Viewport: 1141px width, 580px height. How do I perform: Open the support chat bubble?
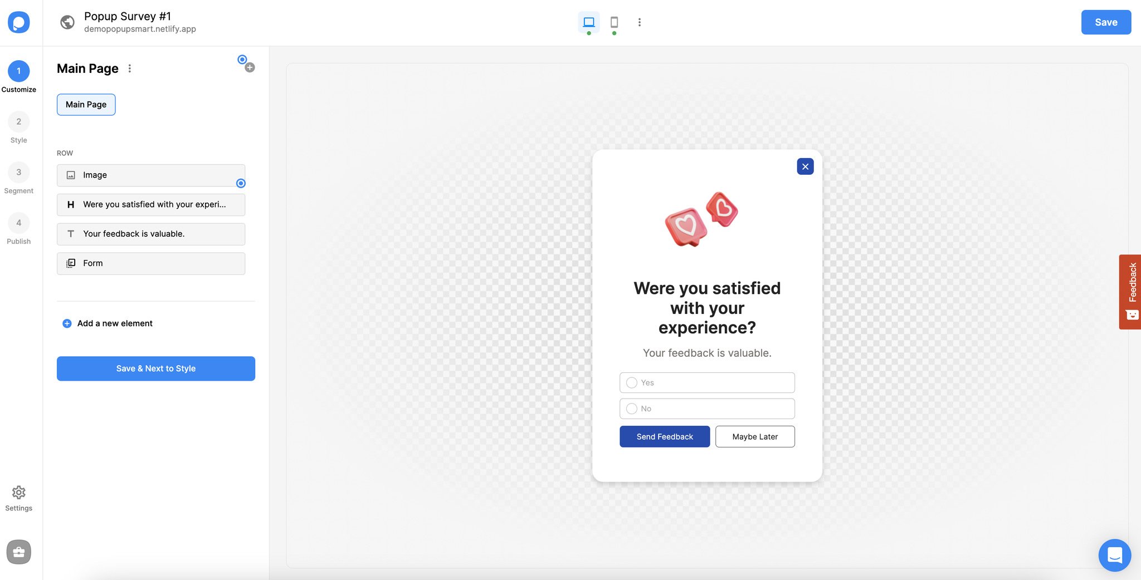(x=1114, y=555)
